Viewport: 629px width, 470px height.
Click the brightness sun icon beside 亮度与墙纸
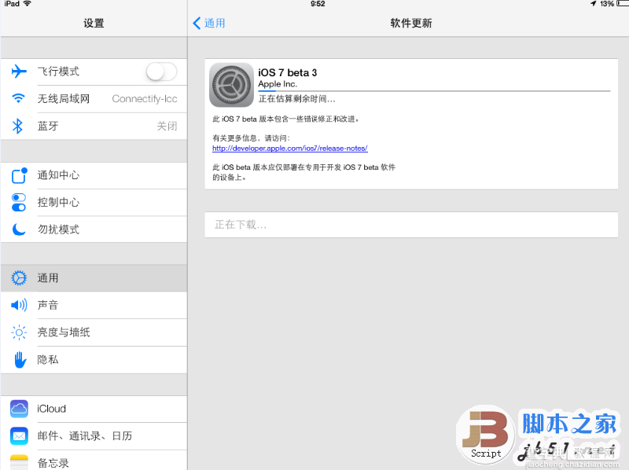coord(19,332)
